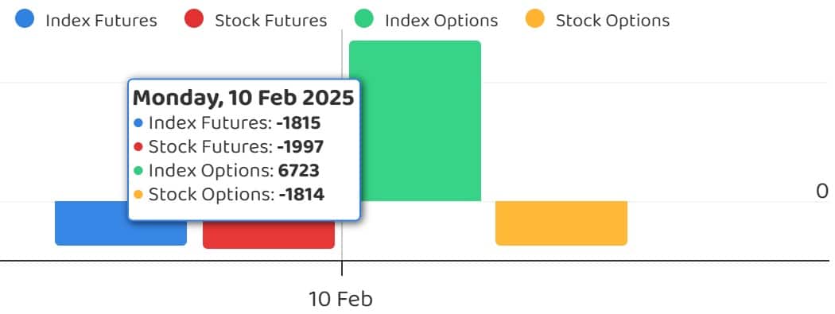Select the red Stock Futures bar

point(269,235)
